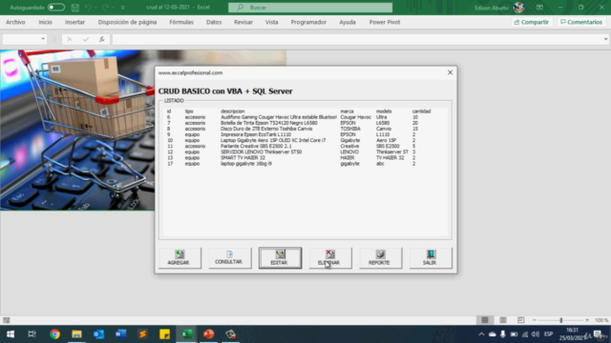Click the 100 % zoom level
Viewport: 611px width, 343px height.
click(x=601, y=320)
